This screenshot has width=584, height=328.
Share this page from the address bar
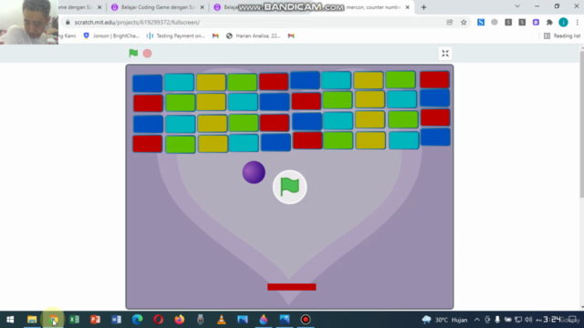pyautogui.click(x=450, y=22)
